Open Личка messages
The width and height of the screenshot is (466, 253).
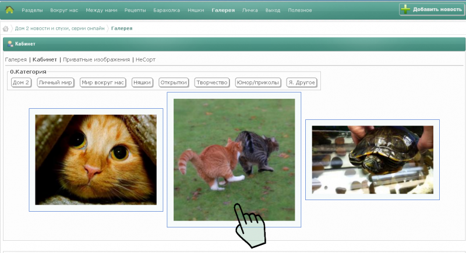pyautogui.click(x=250, y=10)
